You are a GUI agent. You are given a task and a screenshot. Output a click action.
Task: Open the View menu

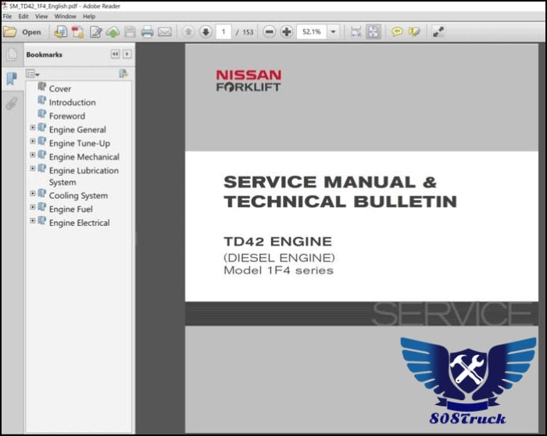[41, 16]
